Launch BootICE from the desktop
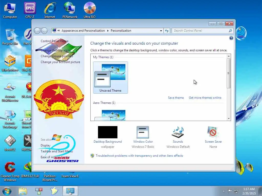The height and width of the screenshot is (196, 262). 10,143
